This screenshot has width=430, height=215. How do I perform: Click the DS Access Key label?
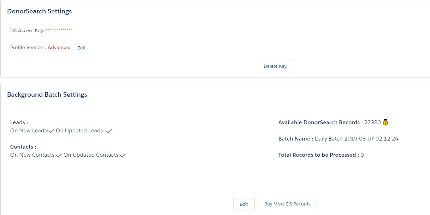(27, 30)
